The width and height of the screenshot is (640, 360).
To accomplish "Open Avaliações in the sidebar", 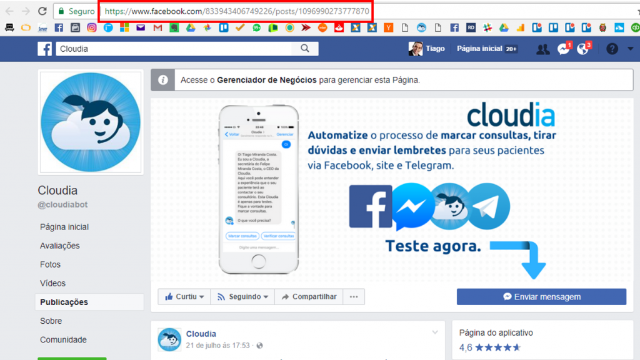I will [x=59, y=246].
